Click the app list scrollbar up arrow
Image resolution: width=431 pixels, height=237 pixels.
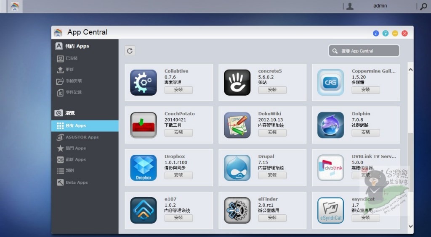point(410,70)
